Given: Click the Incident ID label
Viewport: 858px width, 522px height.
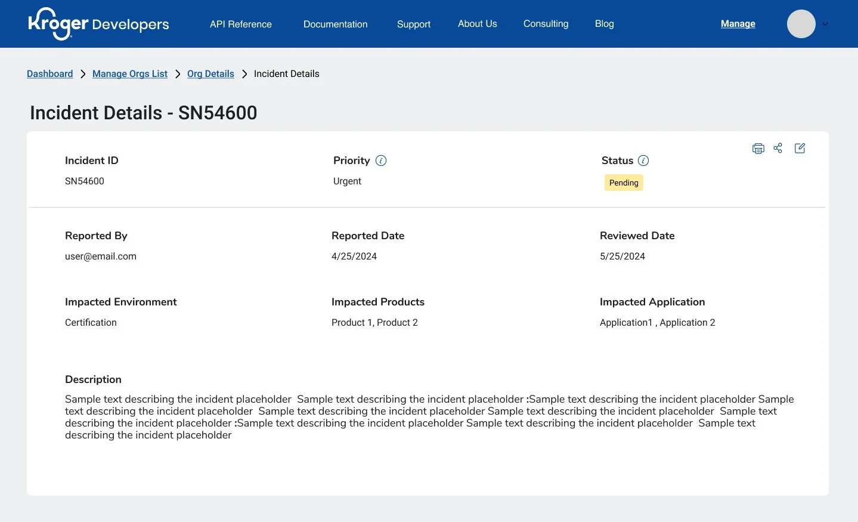Looking at the screenshot, I should pyautogui.click(x=92, y=160).
